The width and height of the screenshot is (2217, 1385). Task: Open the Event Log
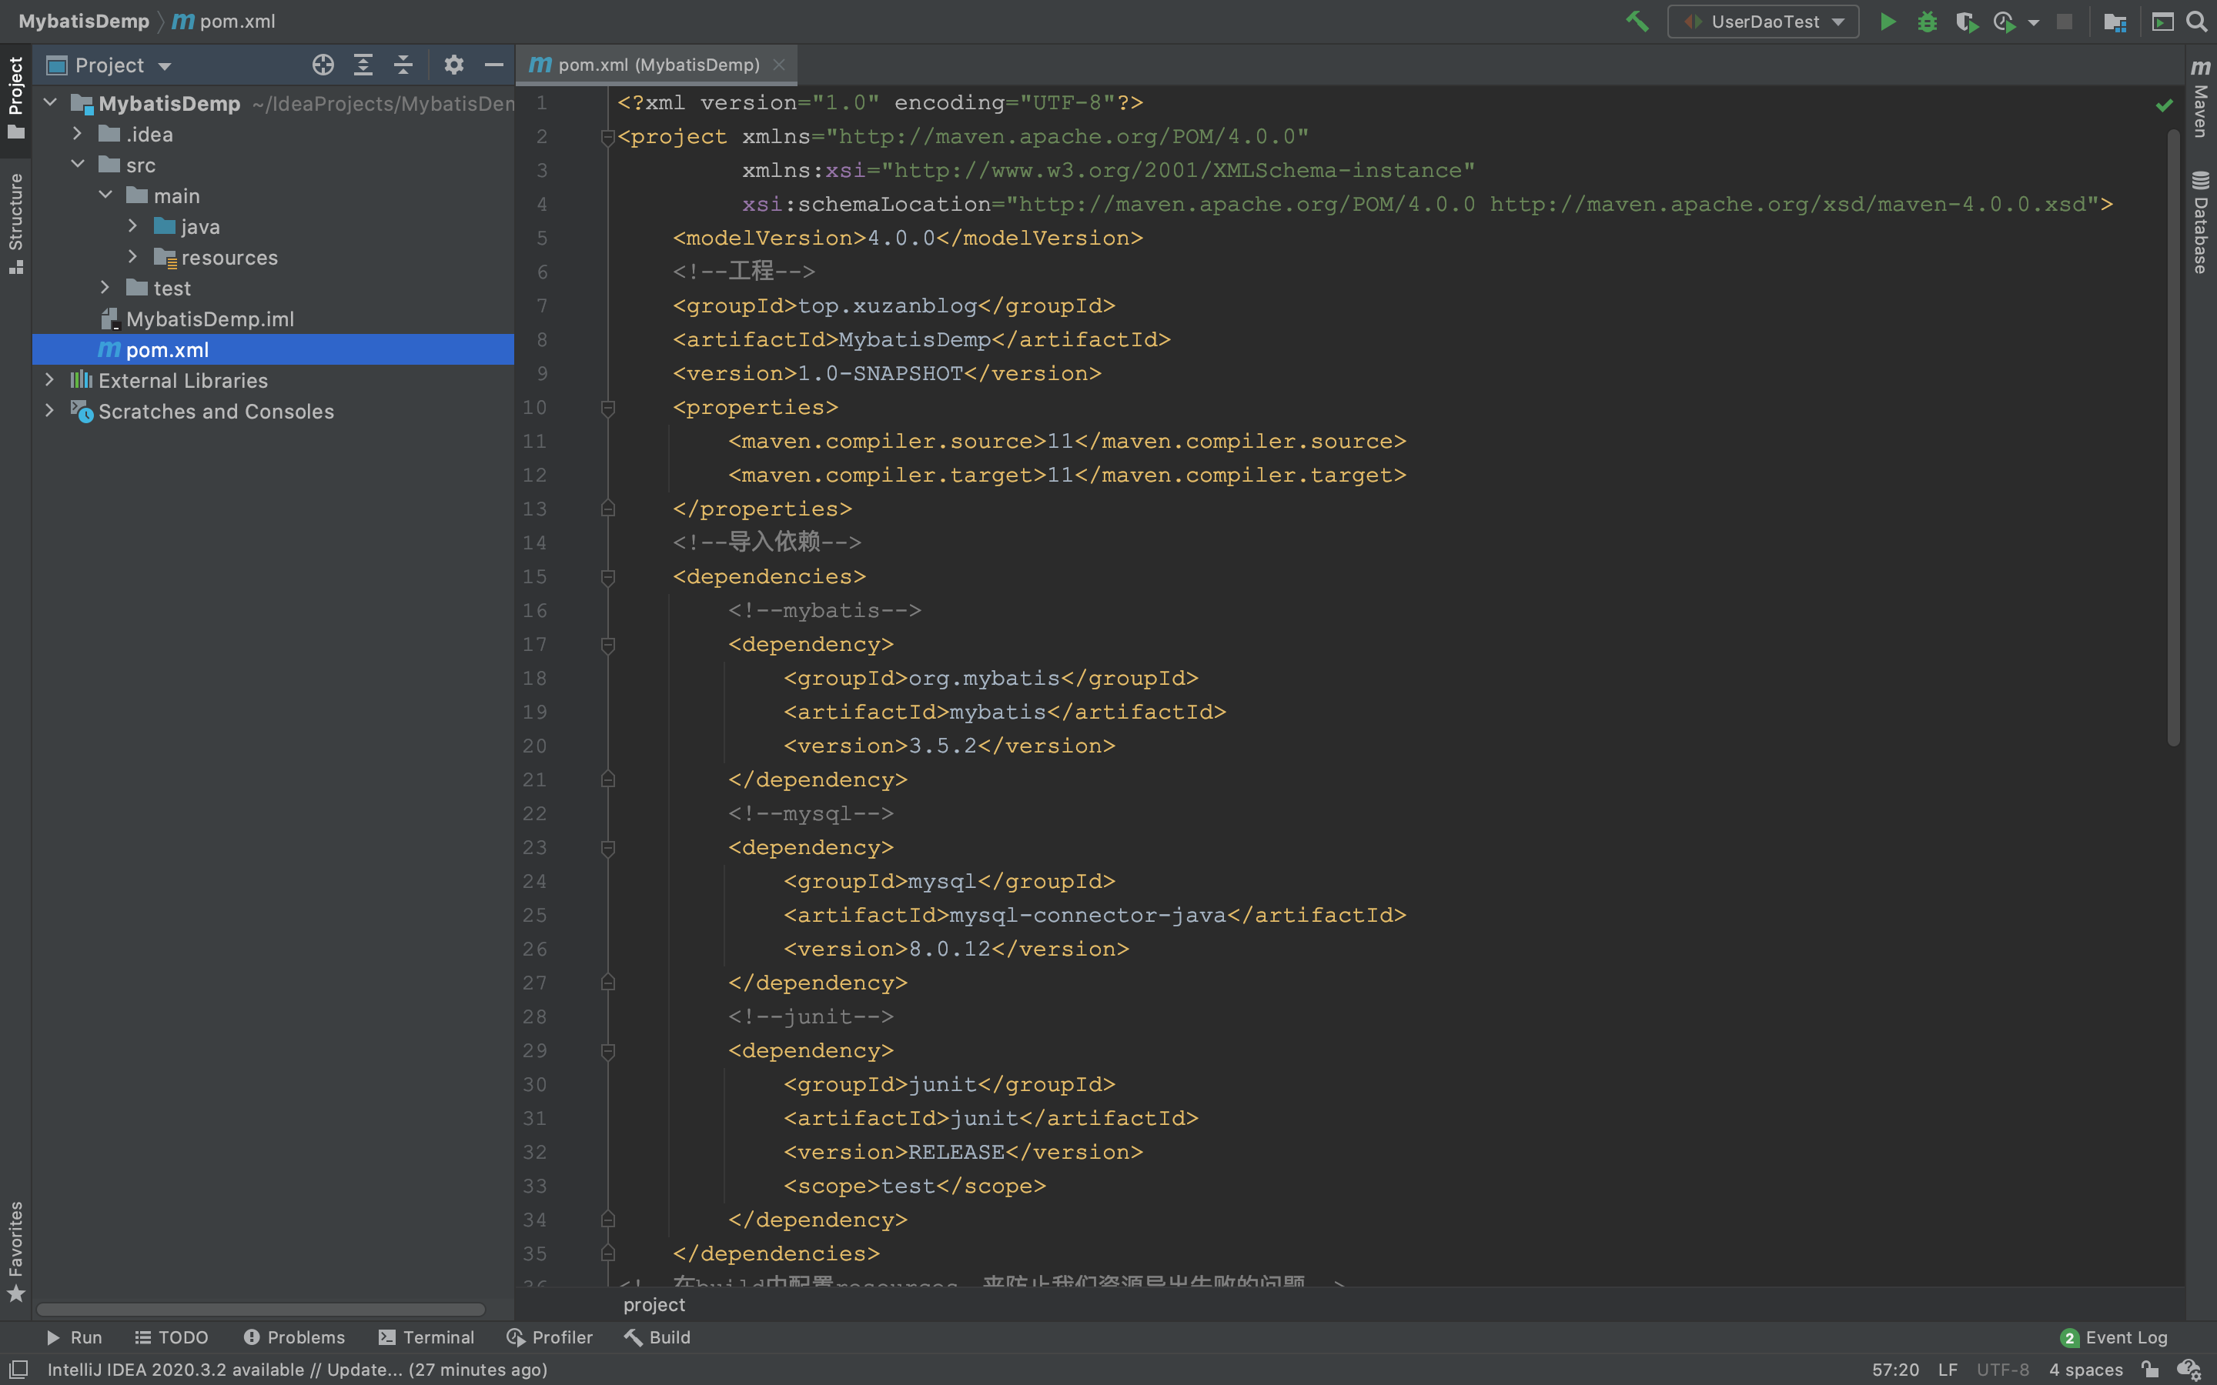2114,1337
